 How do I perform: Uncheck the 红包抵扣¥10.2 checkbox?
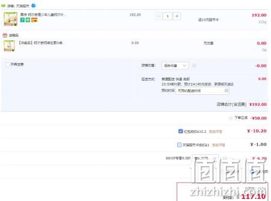tap(180, 131)
